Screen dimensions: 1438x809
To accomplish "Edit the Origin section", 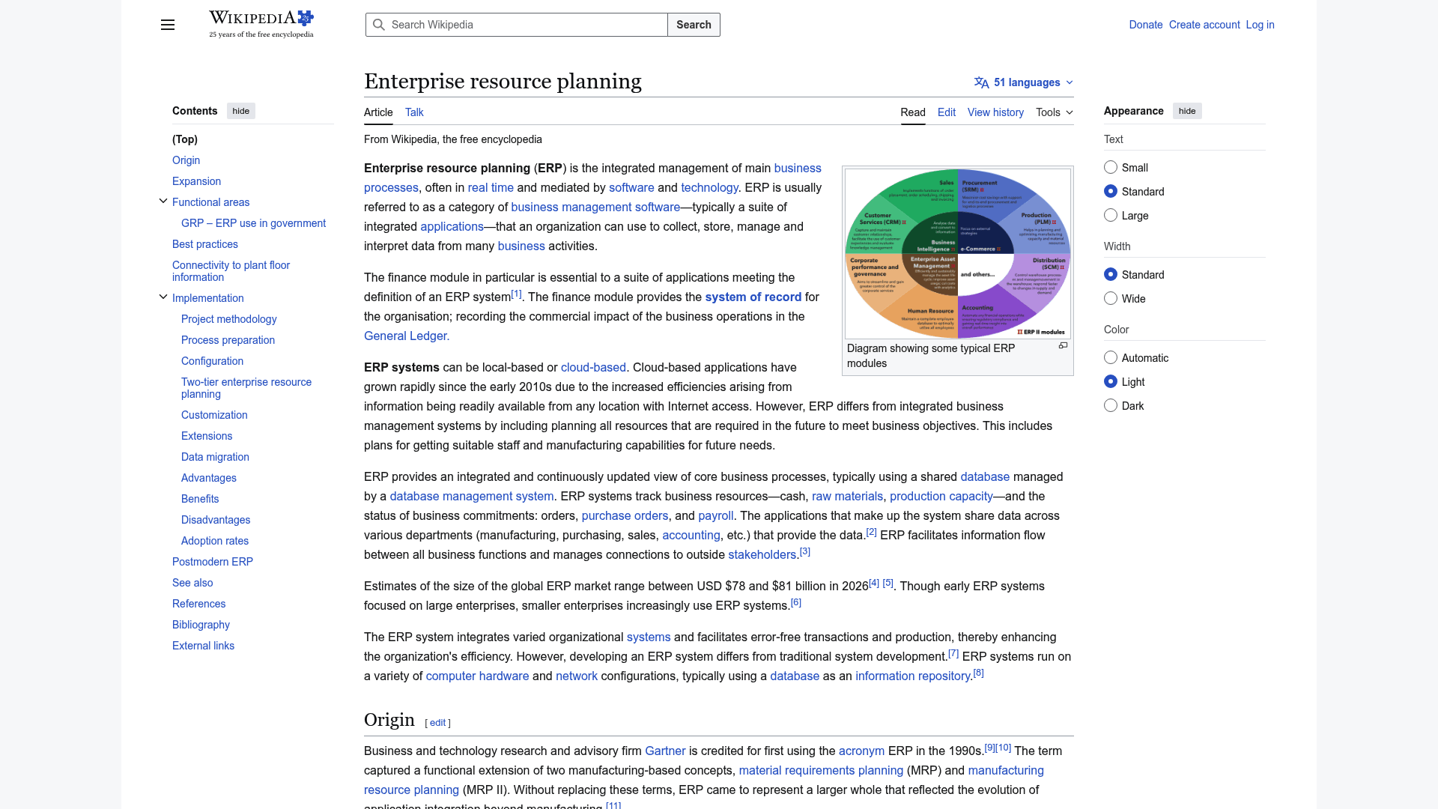I will 437,723.
